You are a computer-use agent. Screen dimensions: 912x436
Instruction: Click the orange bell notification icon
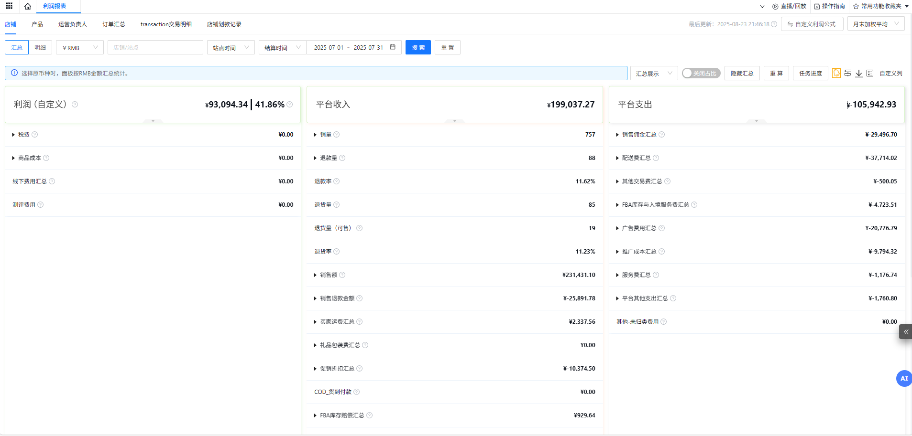[836, 73]
